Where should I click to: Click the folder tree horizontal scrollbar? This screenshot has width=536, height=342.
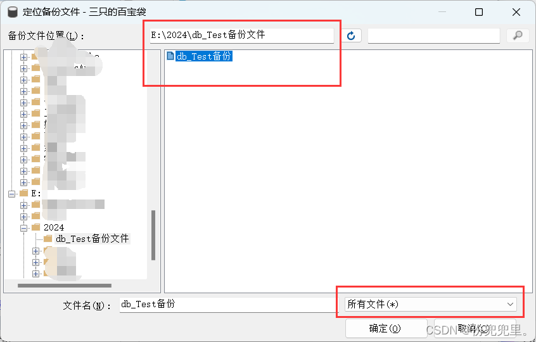click(65, 286)
